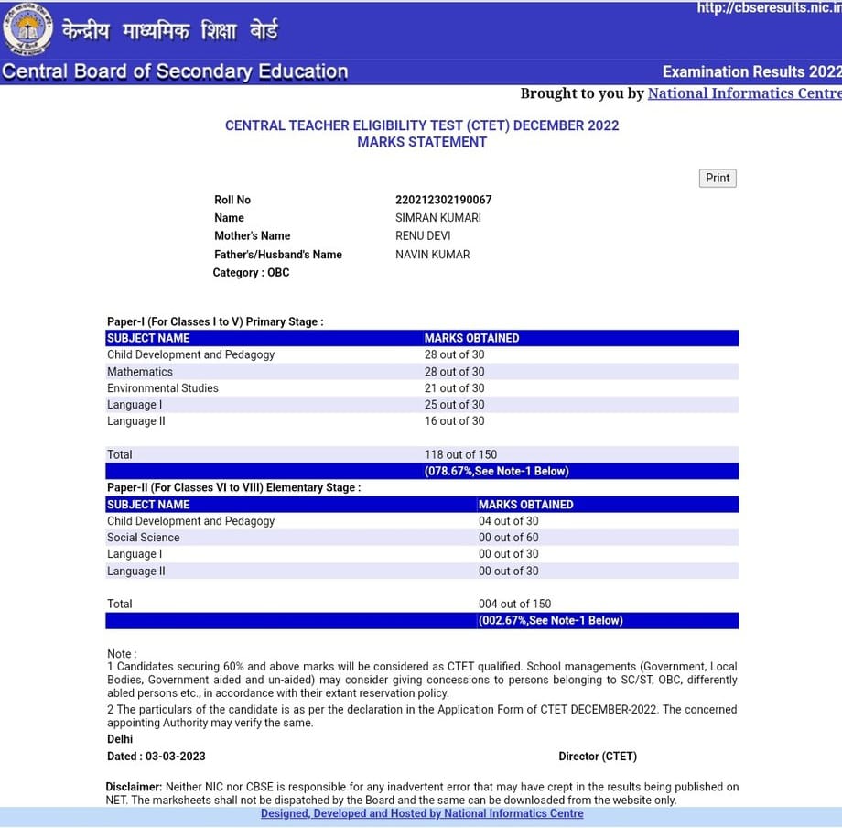
Task: Click the CBSE logo emblem
Action: click(28, 28)
